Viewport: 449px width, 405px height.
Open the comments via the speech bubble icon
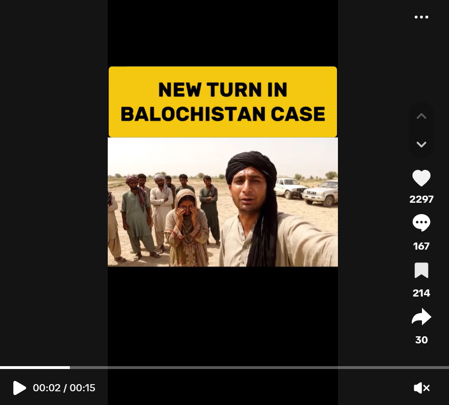coord(421,222)
